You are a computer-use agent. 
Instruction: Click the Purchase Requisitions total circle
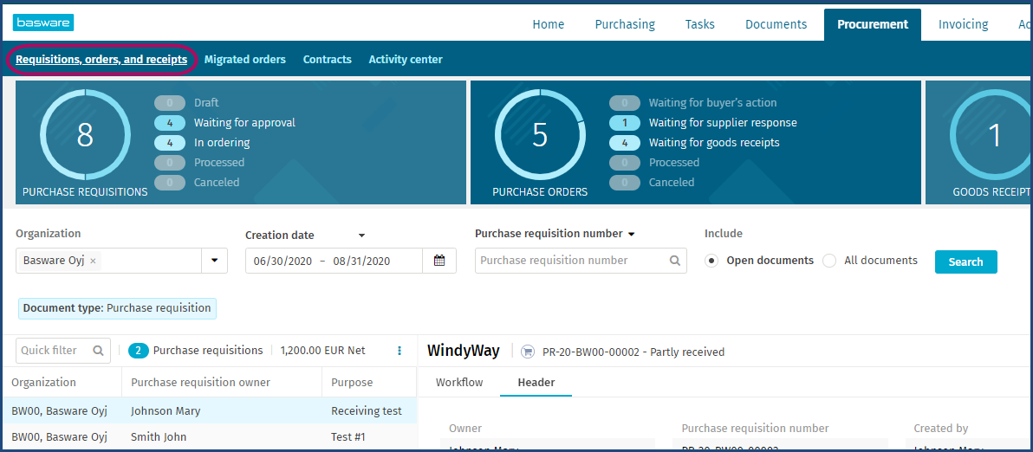[85, 133]
